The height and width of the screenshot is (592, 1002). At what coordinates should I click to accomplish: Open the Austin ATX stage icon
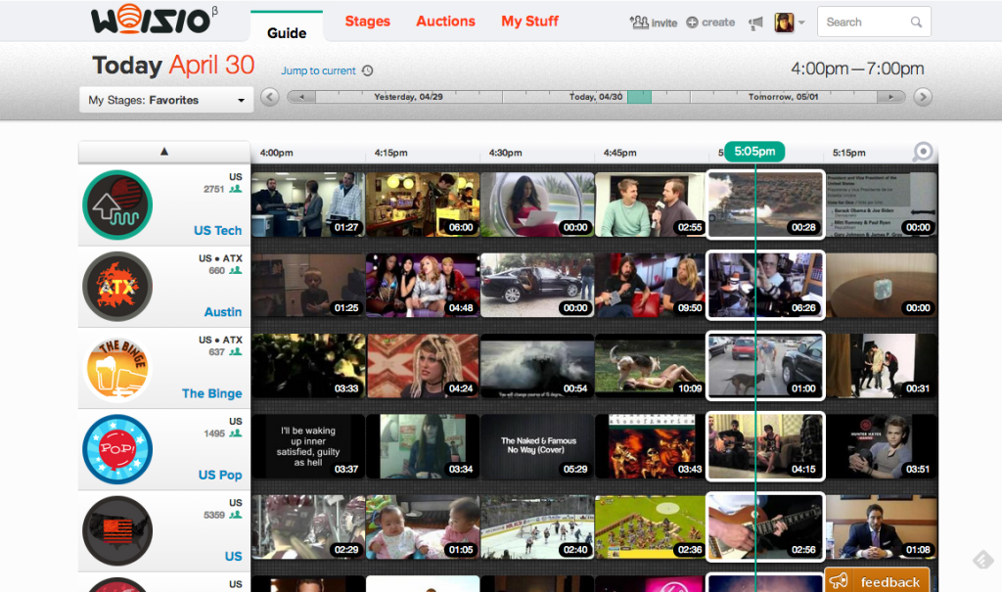(x=117, y=287)
